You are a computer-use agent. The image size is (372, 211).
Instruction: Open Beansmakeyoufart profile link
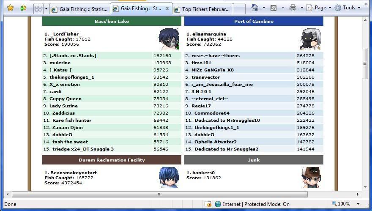[x=74, y=173]
